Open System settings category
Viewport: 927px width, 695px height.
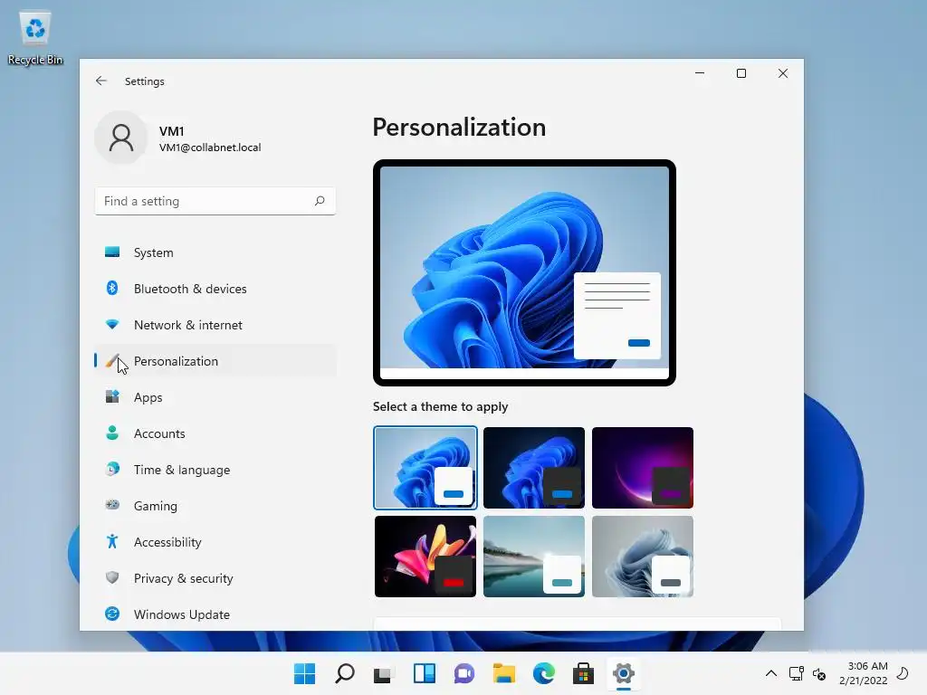pyautogui.click(x=215, y=252)
